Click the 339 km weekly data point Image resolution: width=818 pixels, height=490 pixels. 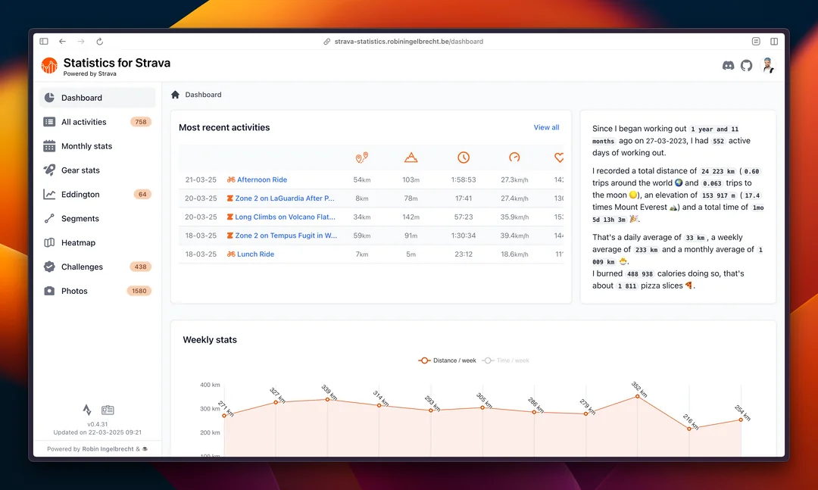click(328, 399)
